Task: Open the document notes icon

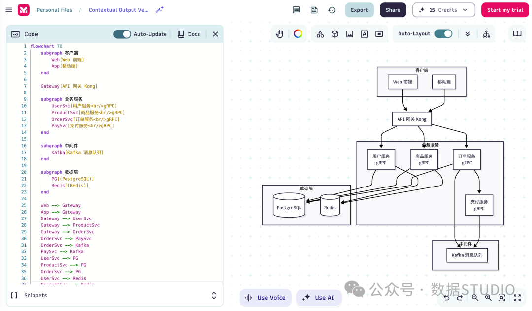Action: point(314,10)
